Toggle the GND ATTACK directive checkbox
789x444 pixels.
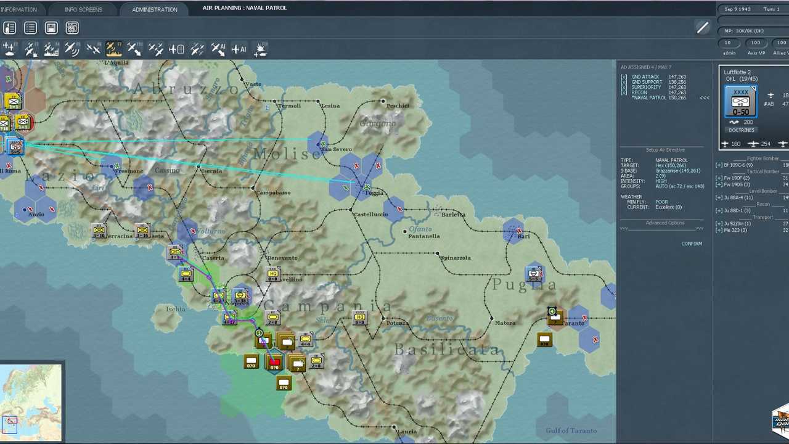pyautogui.click(x=624, y=77)
